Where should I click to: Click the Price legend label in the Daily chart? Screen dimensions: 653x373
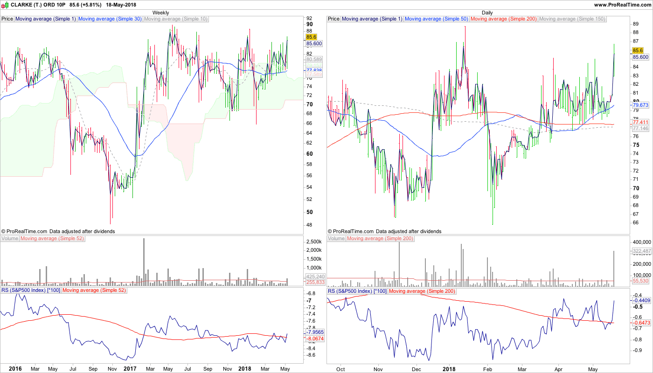334,19
